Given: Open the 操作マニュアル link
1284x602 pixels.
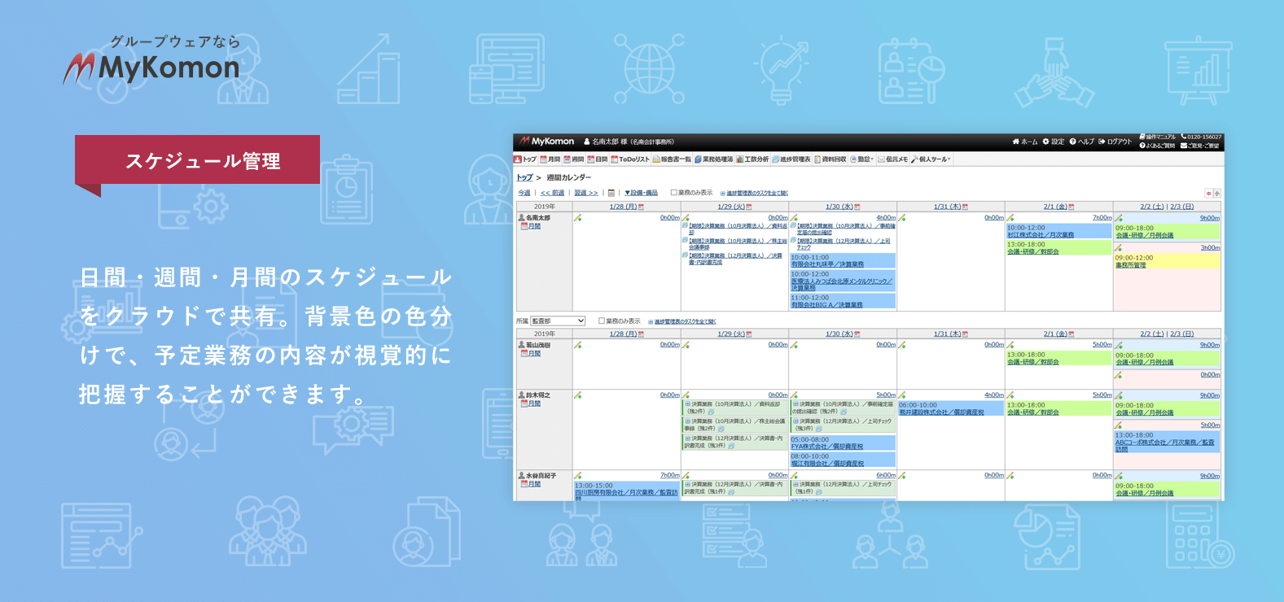Looking at the screenshot, I should click(x=1158, y=137).
